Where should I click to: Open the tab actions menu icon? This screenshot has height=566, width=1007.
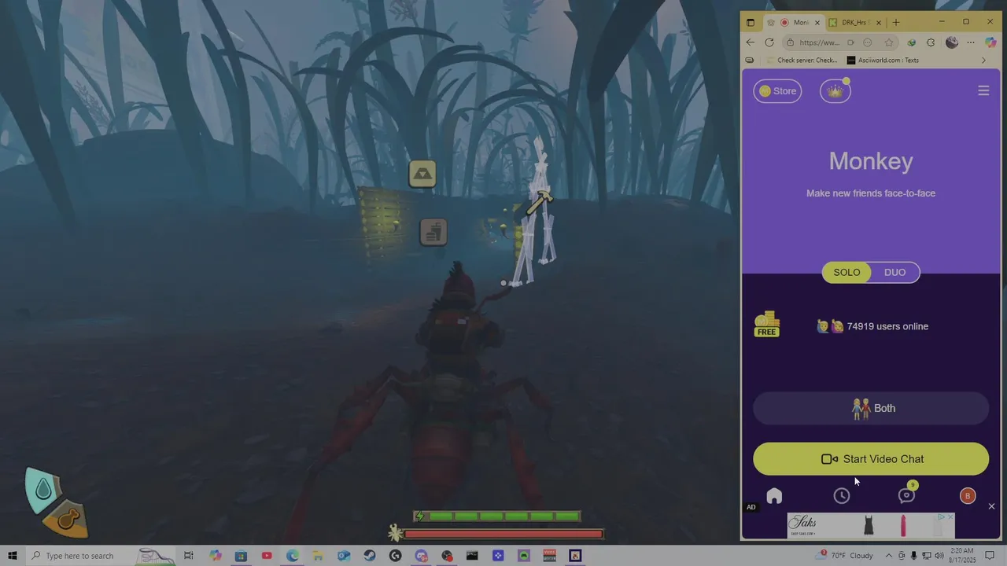click(751, 22)
